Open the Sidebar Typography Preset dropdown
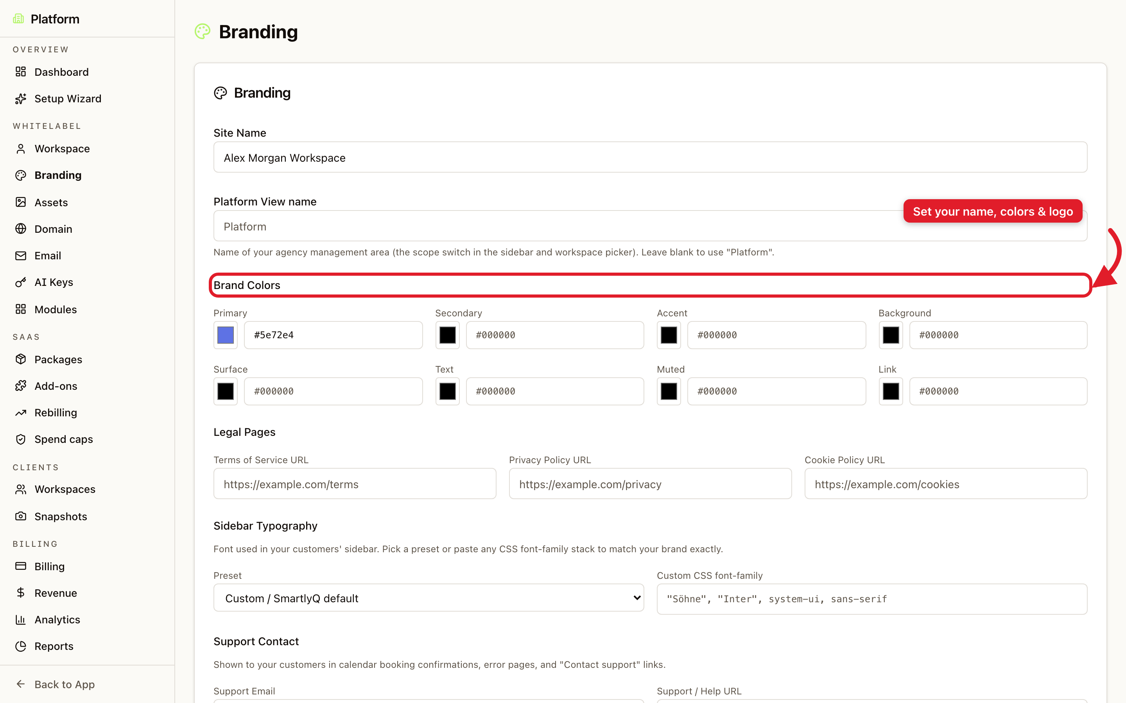1126x703 pixels. coord(429,598)
